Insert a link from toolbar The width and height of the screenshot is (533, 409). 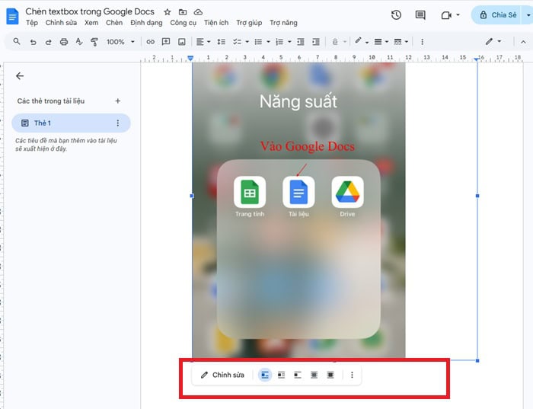[x=150, y=42]
